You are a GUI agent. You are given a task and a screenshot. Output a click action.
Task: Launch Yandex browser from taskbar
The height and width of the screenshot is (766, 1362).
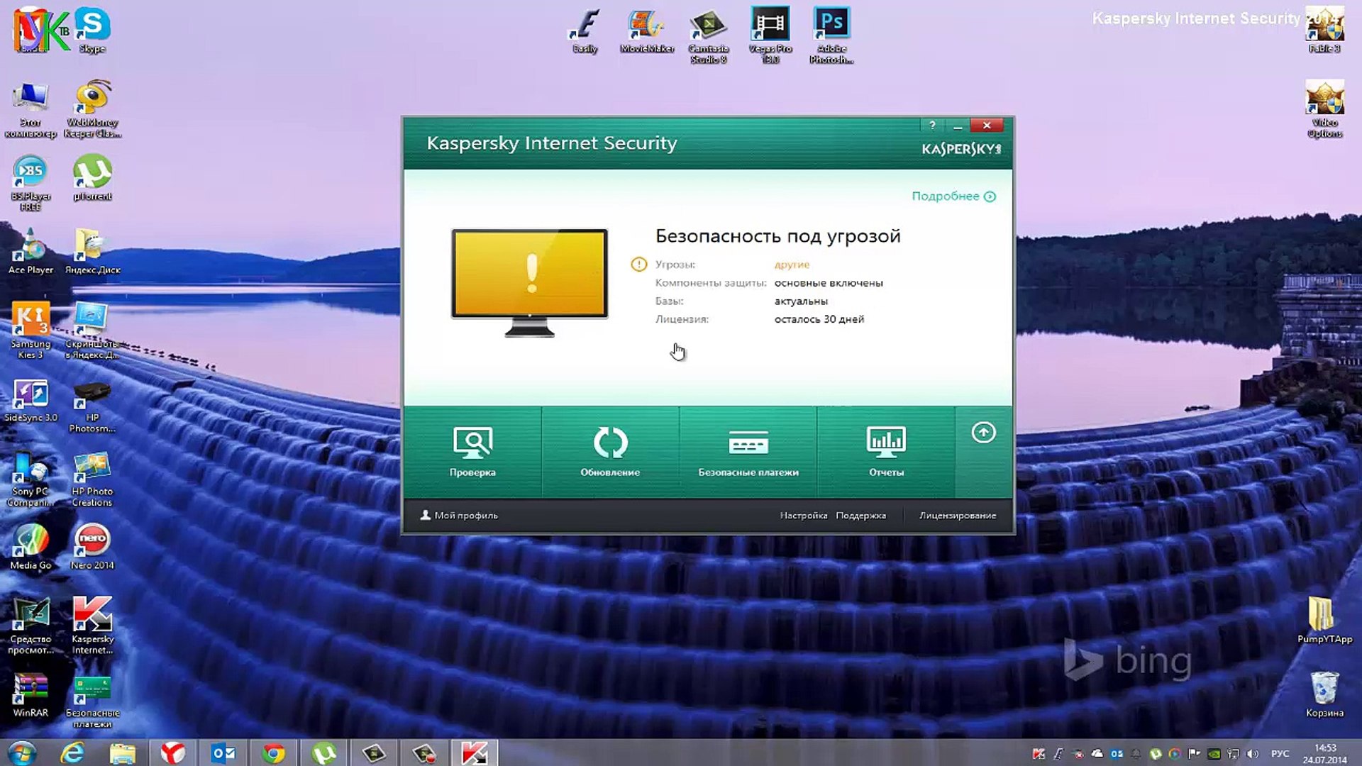[172, 753]
